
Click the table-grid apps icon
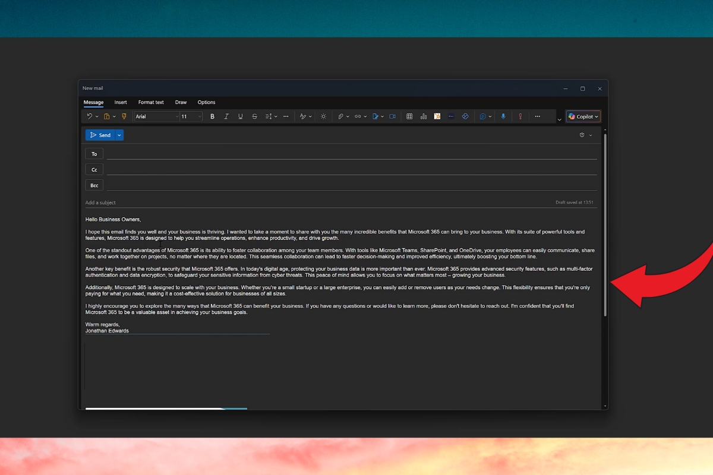point(409,116)
